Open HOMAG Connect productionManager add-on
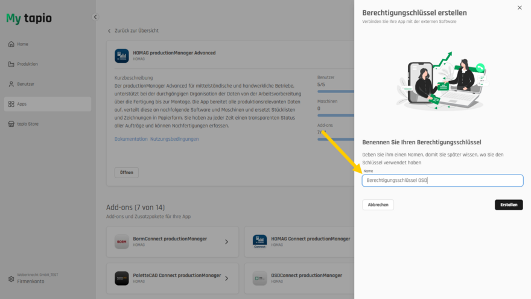Screen dimensions: 531x299 point(299,242)
